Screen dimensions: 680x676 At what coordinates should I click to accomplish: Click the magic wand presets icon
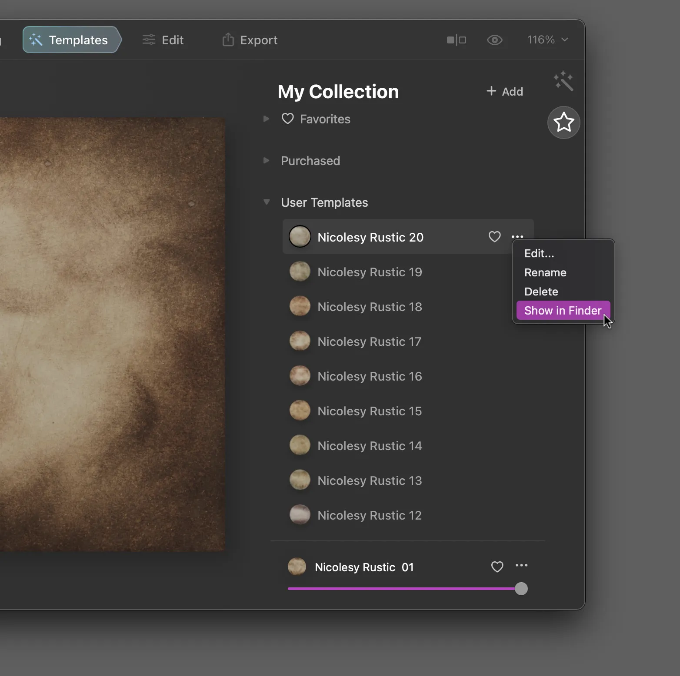(563, 81)
